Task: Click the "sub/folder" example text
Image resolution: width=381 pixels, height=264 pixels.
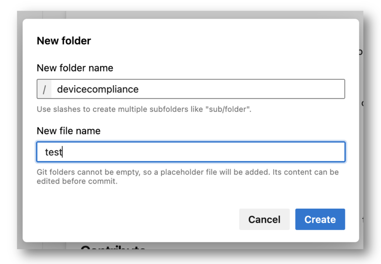Action: (228, 109)
